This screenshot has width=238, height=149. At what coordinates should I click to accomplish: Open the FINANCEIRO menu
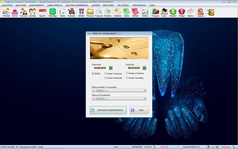pyautogui.click(x=109, y=5)
